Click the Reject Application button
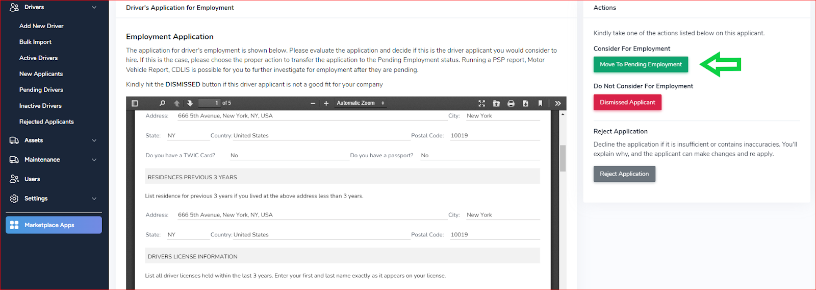 [624, 174]
